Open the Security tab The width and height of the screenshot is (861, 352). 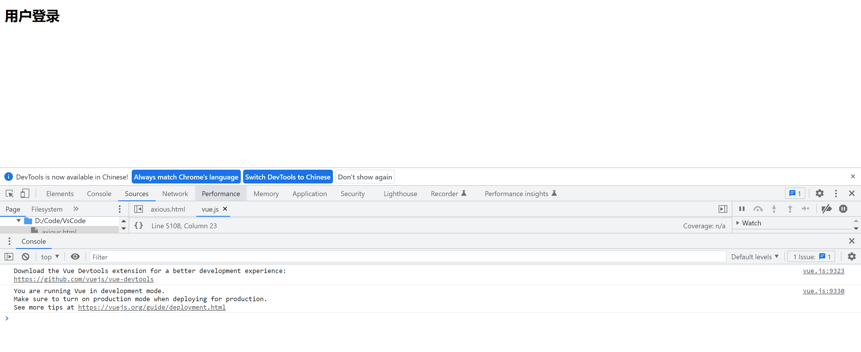[353, 194]
